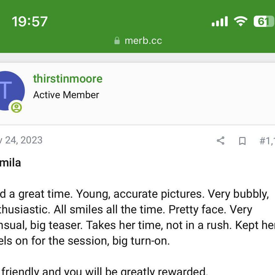Tap the padlock icon beside merb.cc
The height and width of the screenshot is (275, 275).
(x=117, y=41)
